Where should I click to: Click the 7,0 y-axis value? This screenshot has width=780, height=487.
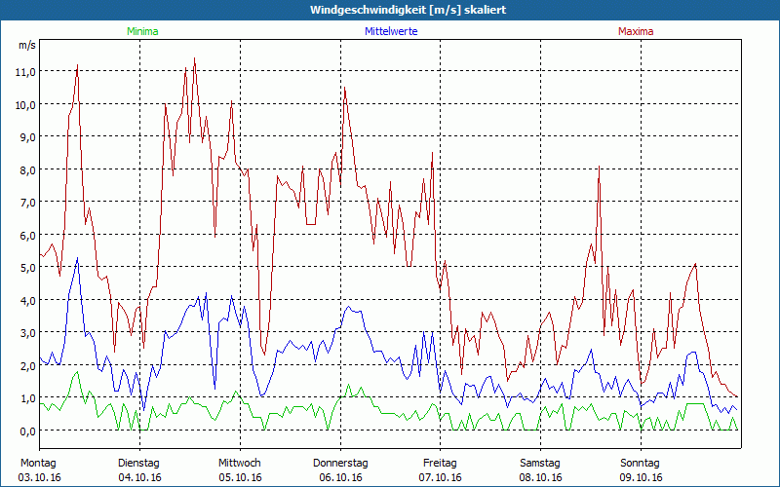point(27,203)
